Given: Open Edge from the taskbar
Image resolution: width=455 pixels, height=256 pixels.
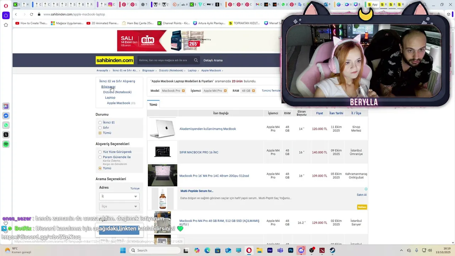Looking at the screenshot, I should (207, 250).
